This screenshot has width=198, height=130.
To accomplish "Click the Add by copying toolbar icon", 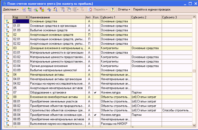I will pos(30,9).
